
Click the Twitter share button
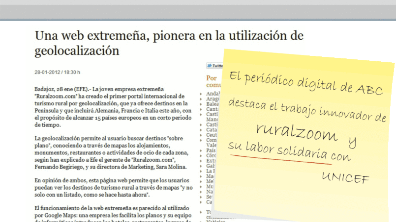click(x=214, y=65)
